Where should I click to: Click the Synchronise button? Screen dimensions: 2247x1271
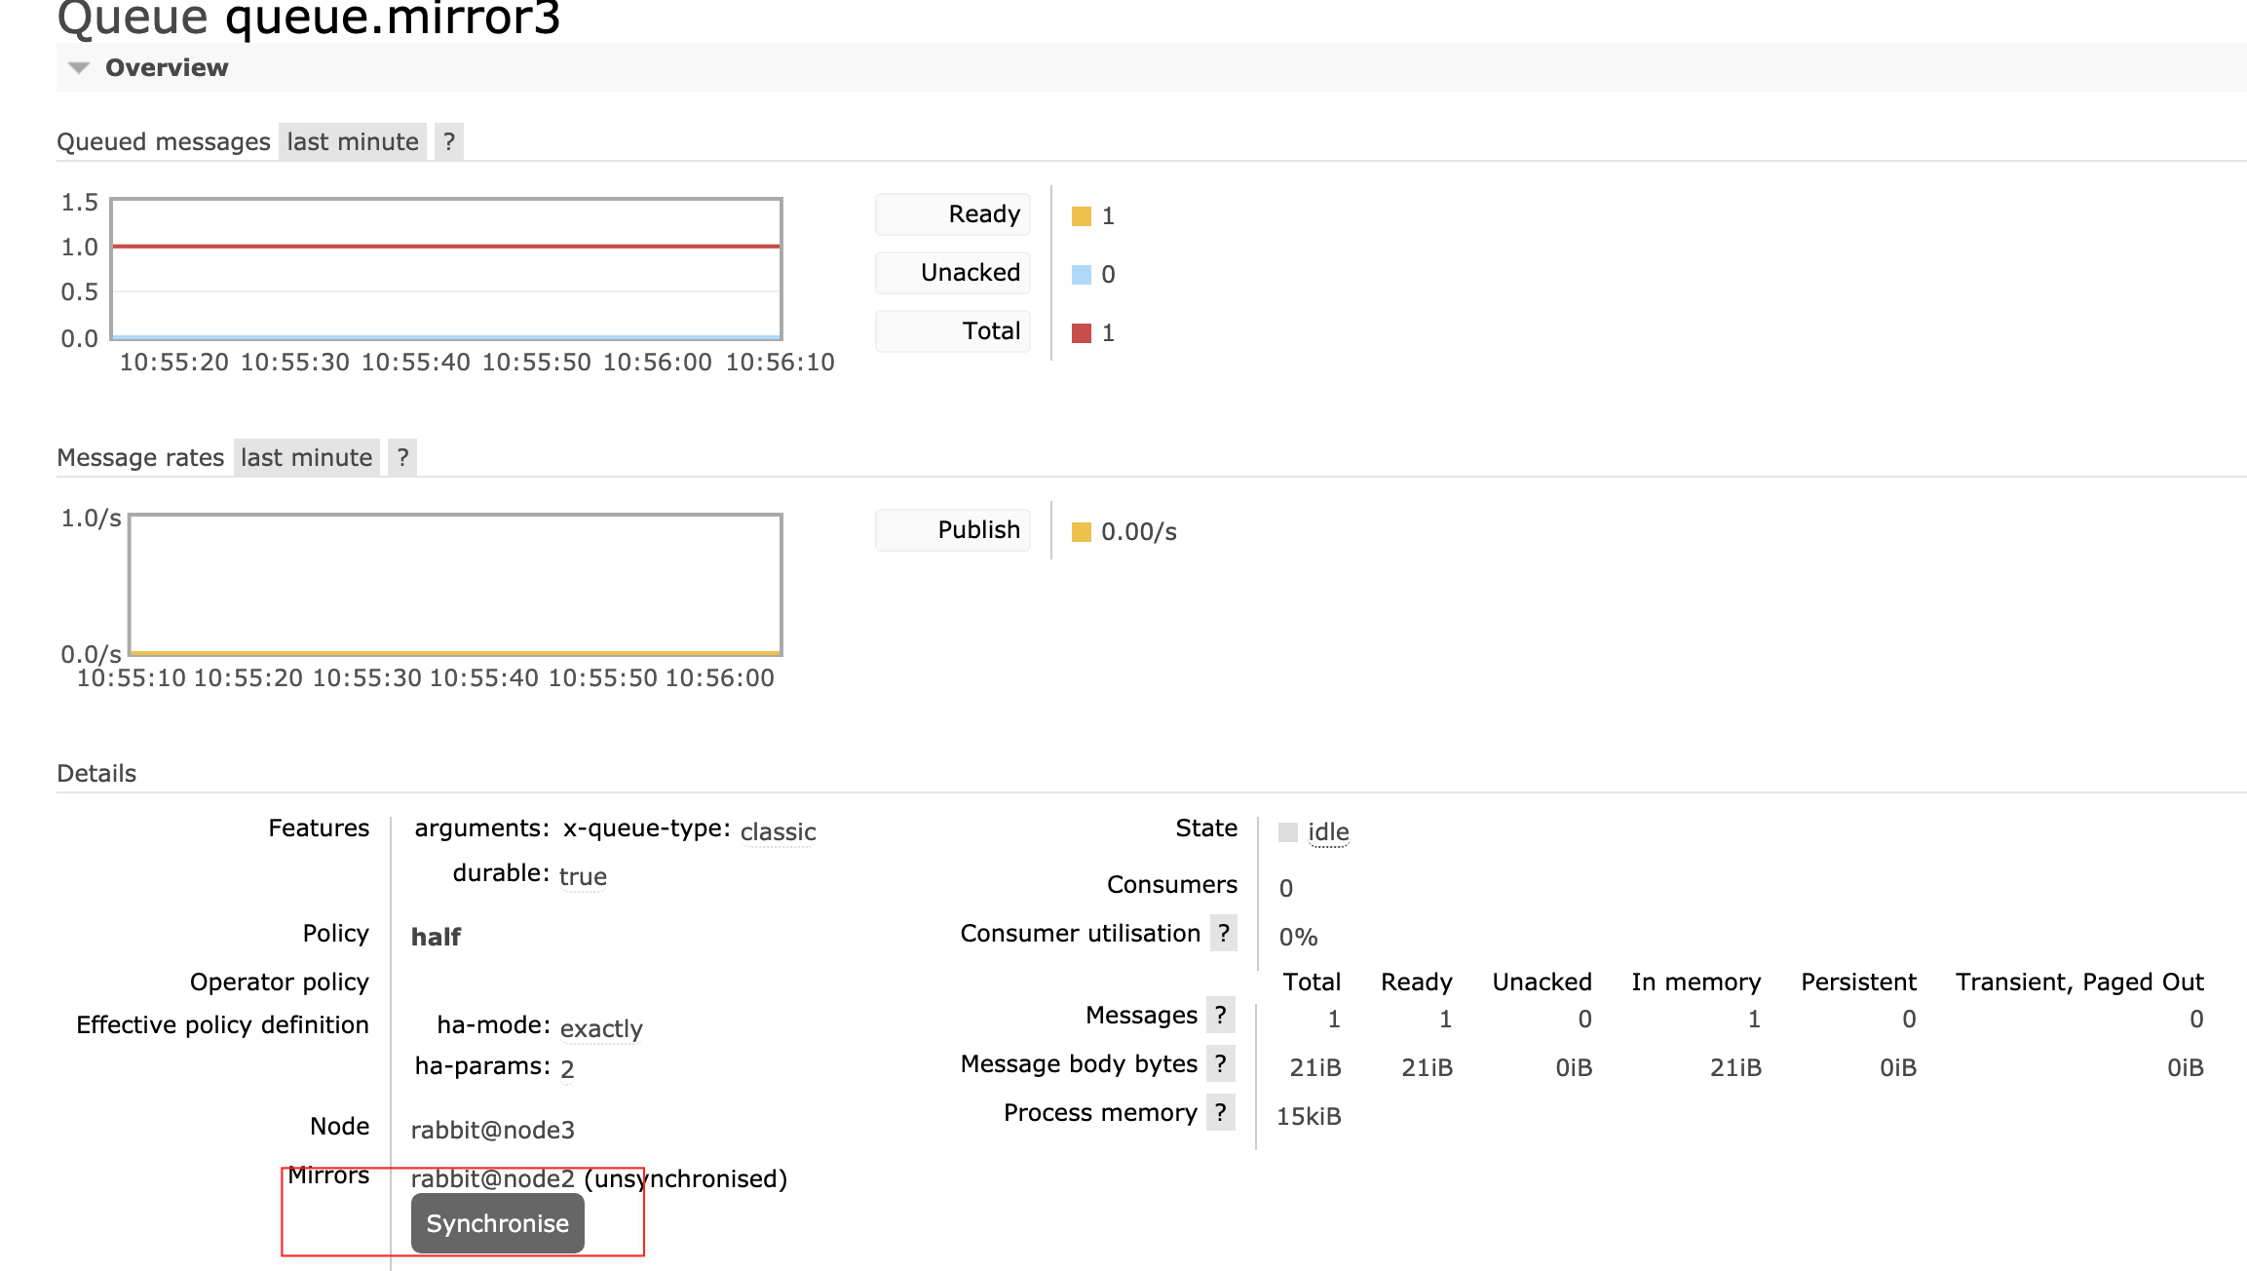497,1223
